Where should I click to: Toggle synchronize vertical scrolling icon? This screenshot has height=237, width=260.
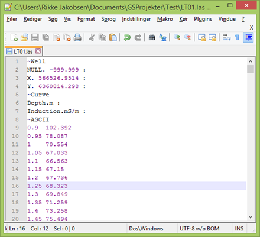201,37
